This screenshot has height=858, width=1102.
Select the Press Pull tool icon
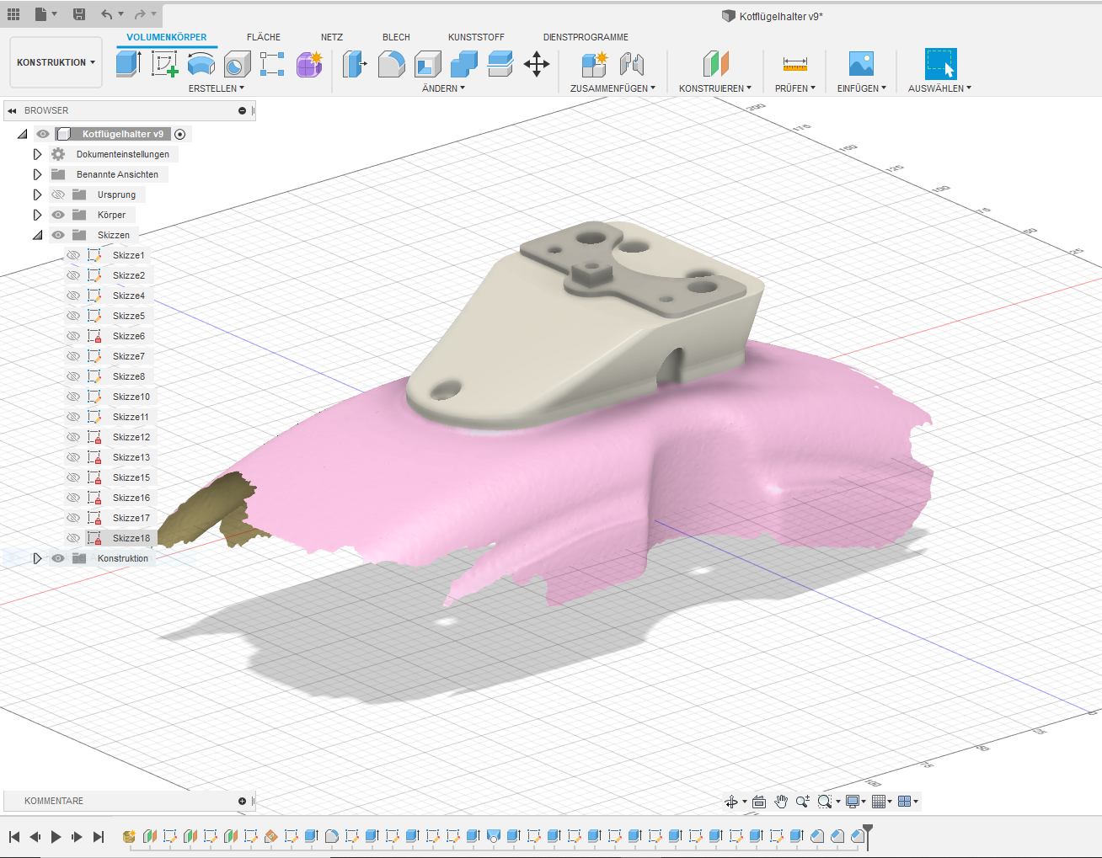point(355,64)
